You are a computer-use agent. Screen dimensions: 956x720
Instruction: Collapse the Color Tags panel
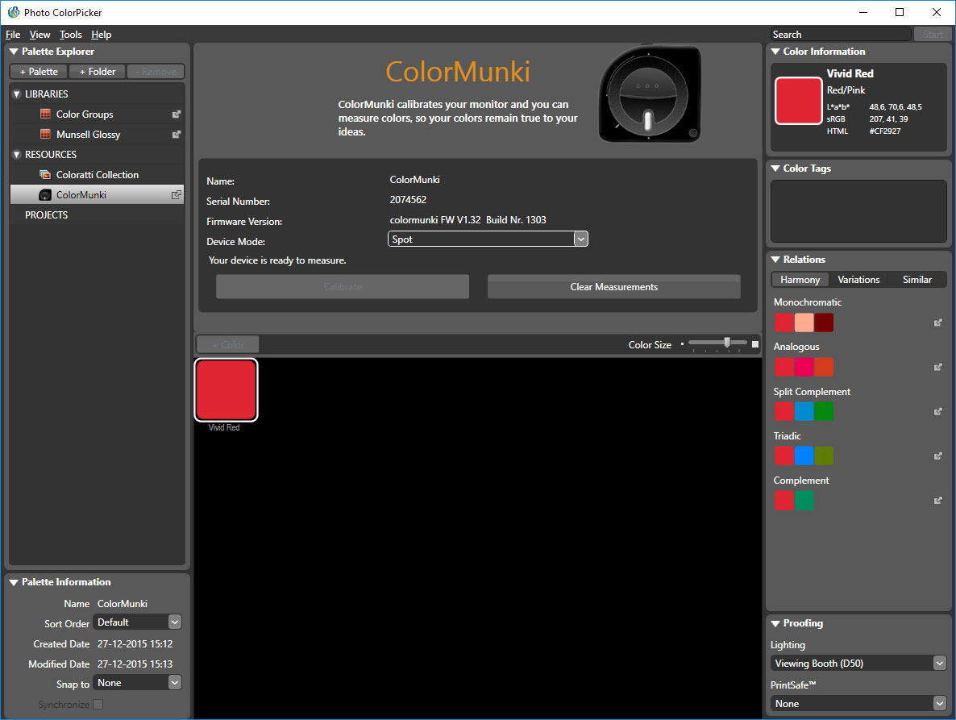(775, 169)
